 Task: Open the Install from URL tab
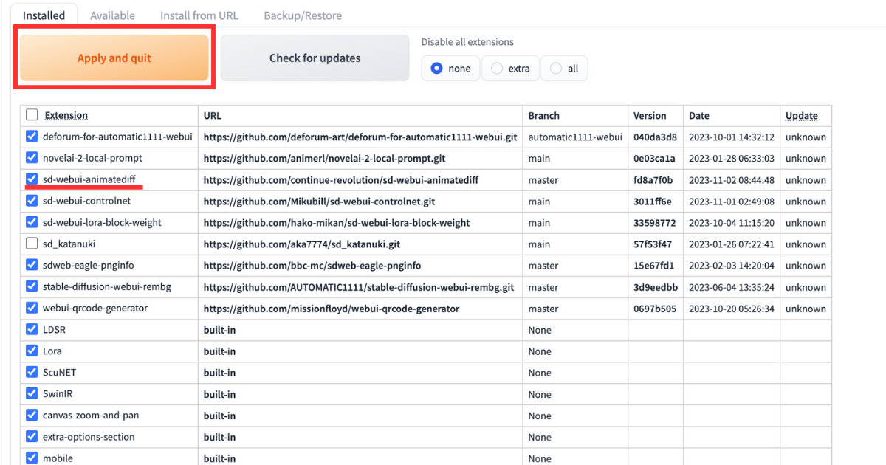click(x=199, y=15)
